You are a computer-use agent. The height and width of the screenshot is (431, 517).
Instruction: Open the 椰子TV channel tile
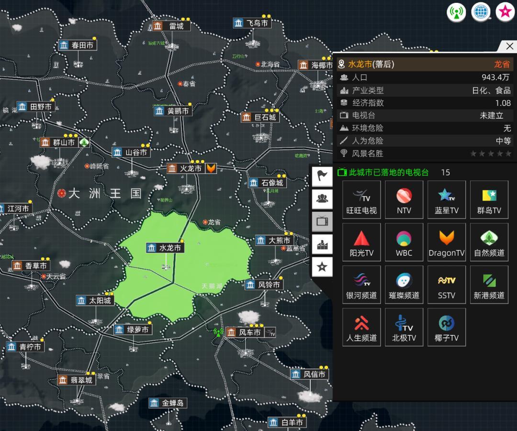(447, 328)
